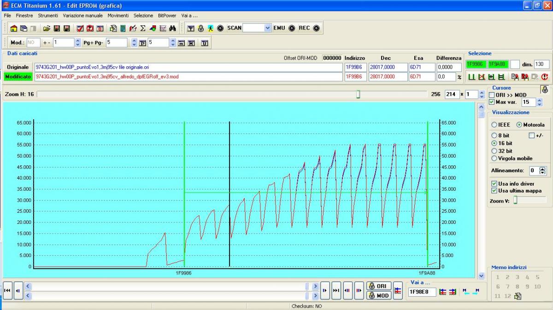Adjust spinner of field left of m button
553x310 pixels.
coord(173,43)
